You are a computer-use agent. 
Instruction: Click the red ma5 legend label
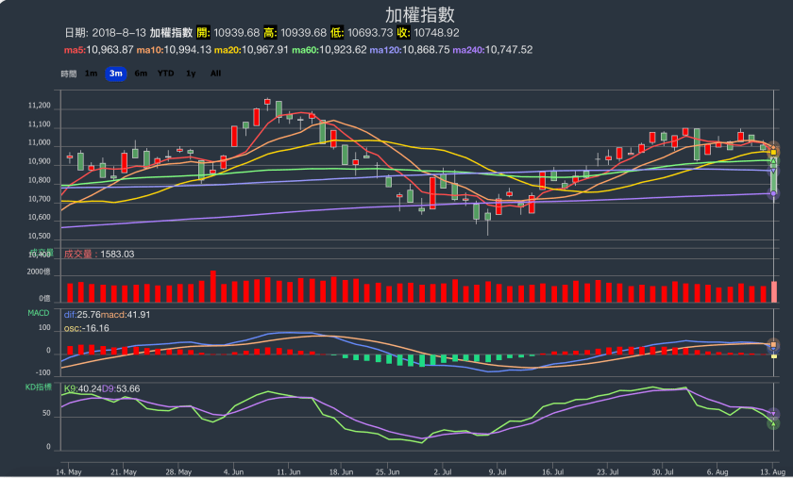[x=98, y=49]
